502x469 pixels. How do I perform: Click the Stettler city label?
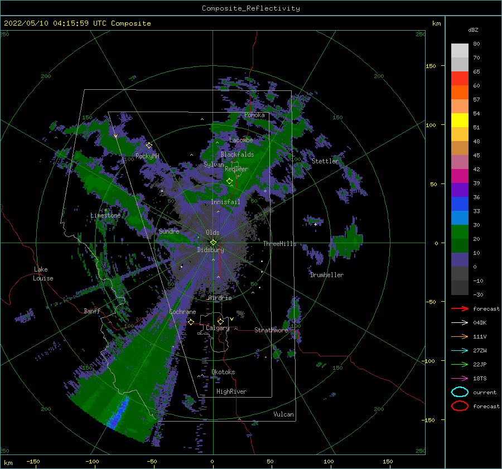click(x=325, y=161)
